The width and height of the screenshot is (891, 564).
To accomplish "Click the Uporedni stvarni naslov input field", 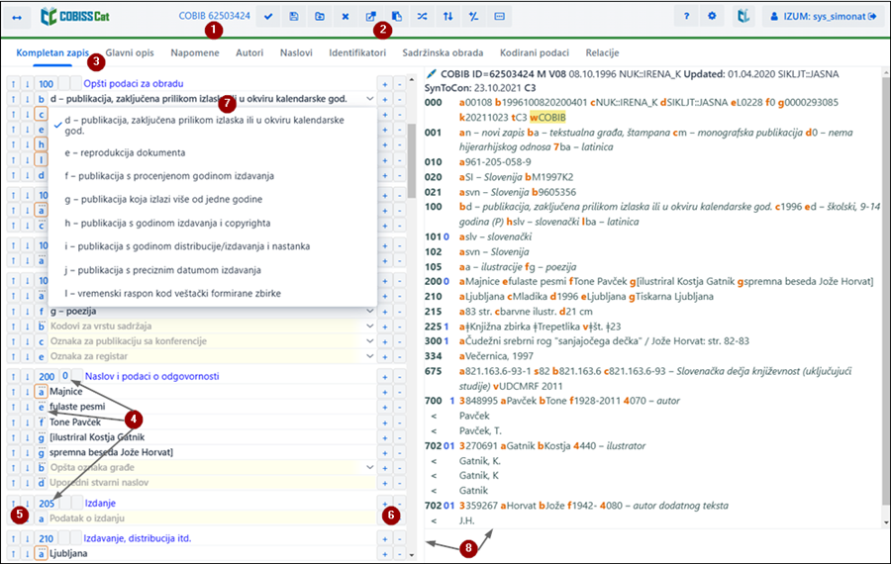I will [x=212, y=483].
